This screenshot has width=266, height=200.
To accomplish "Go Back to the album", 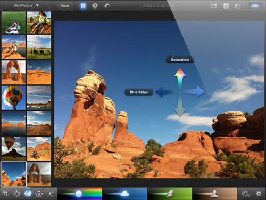I will click(64, 6).
